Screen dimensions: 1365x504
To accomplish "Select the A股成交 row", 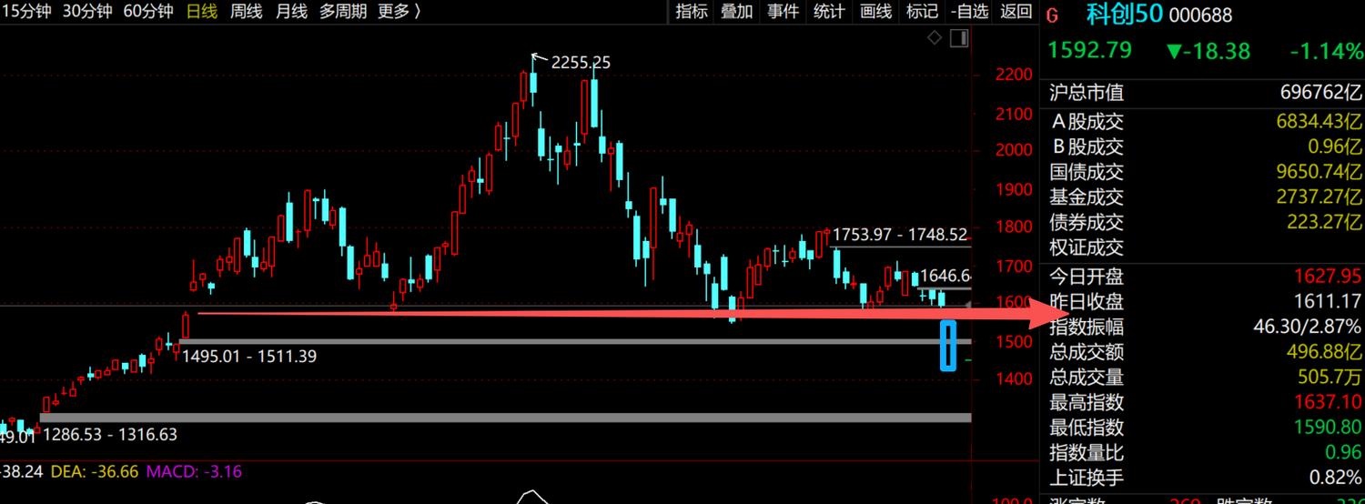I will [x=1205, y=121].
